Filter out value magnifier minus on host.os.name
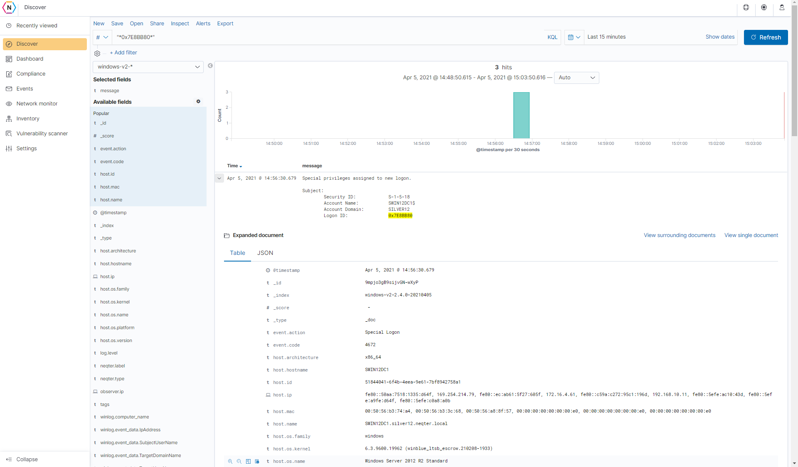 click(x=239, y=461)
